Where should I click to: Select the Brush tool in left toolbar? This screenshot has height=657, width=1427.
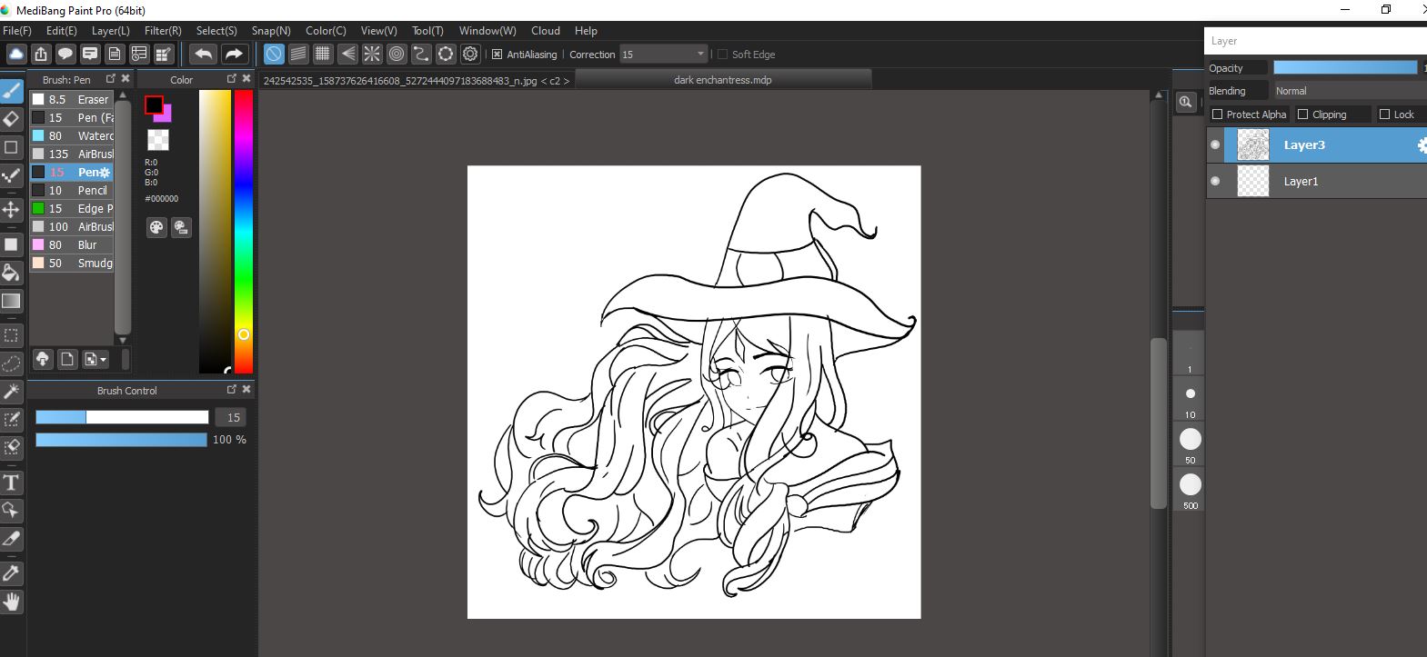11,91
